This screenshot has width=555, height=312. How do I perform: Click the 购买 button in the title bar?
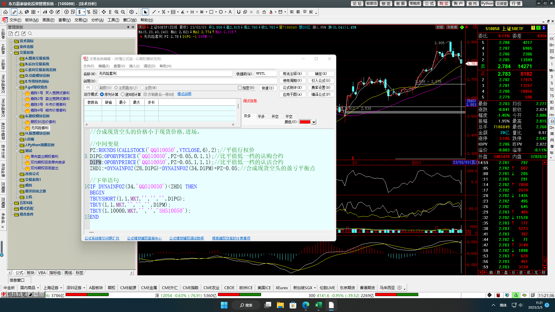444,3
